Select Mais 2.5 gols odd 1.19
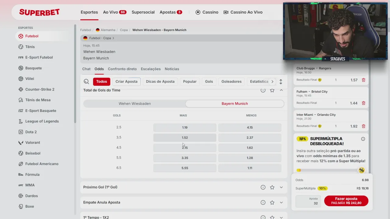The height and width of the screenshot is (219, 390). click(185, 127)
